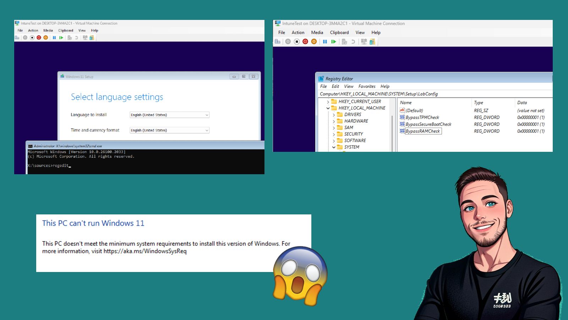Viewport: 568px width, 320px height.
Task: Click greyed Start power icon in Windows 11 Setup VM window
Action: pyautogui.click(x=25, y=38)
